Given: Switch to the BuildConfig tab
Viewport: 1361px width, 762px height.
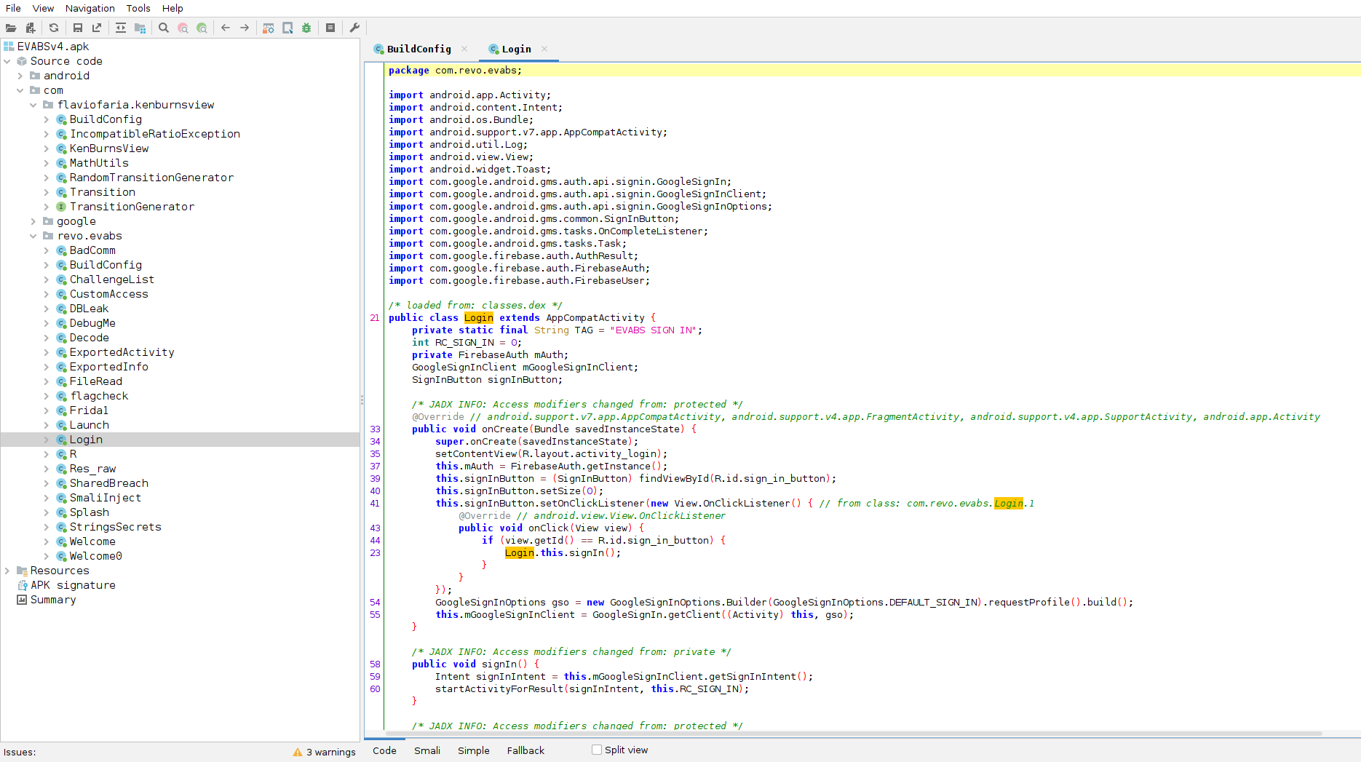Looking at the screenshot, I should [418, 49].
